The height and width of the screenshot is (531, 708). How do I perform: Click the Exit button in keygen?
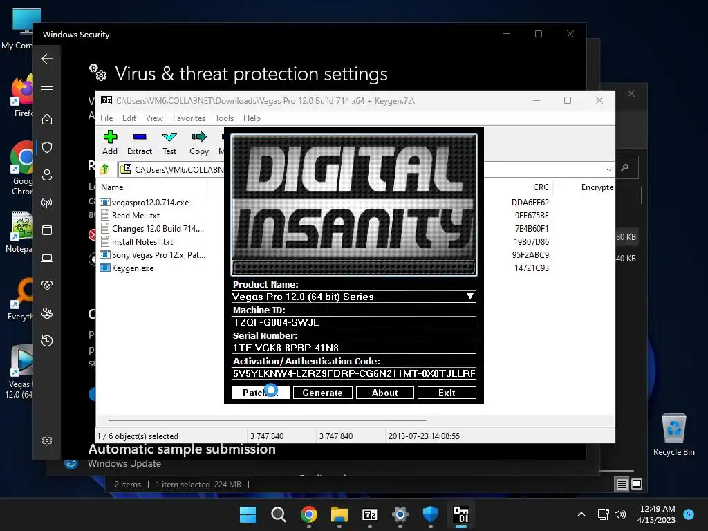pos(447,393)
